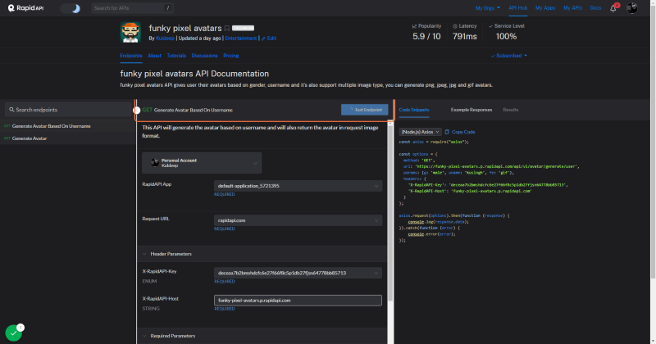This screenshot has width=656, height=344.
Task: Open notifications bell
Action: 613,8
